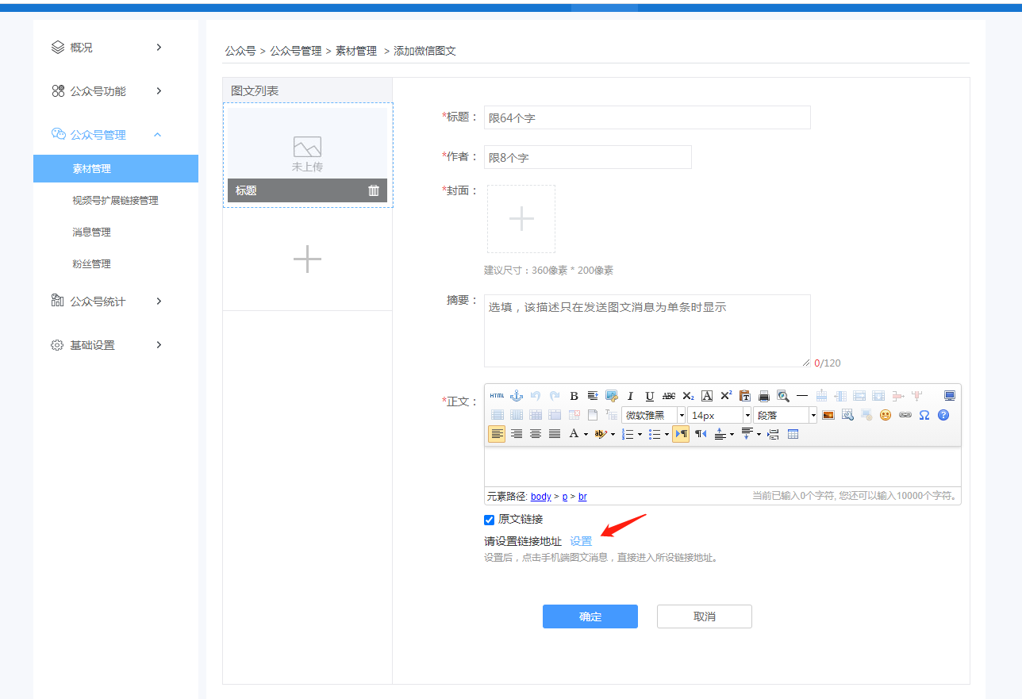Insert a horizontal rule line
Image resolution: width=1022 pixels, height=699 pixels.
point(802,396)
